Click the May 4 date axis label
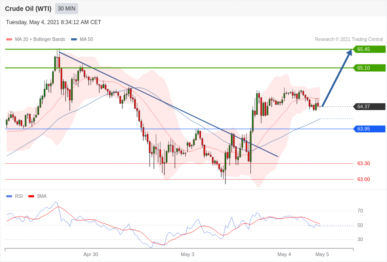The image size is (387, 262). (x=284, y=254)
